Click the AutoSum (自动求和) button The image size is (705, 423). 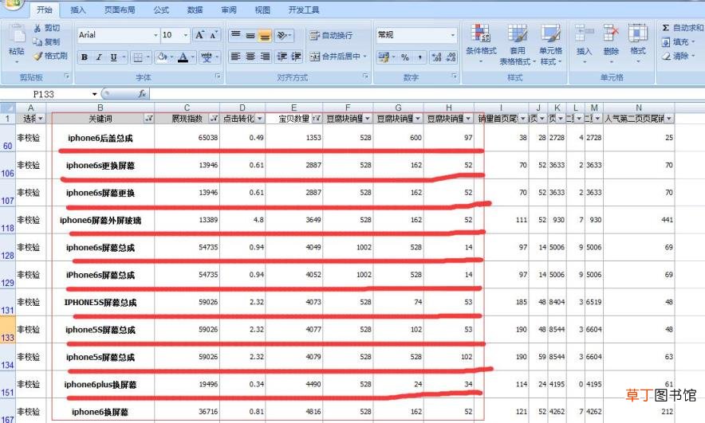[682, 28]
